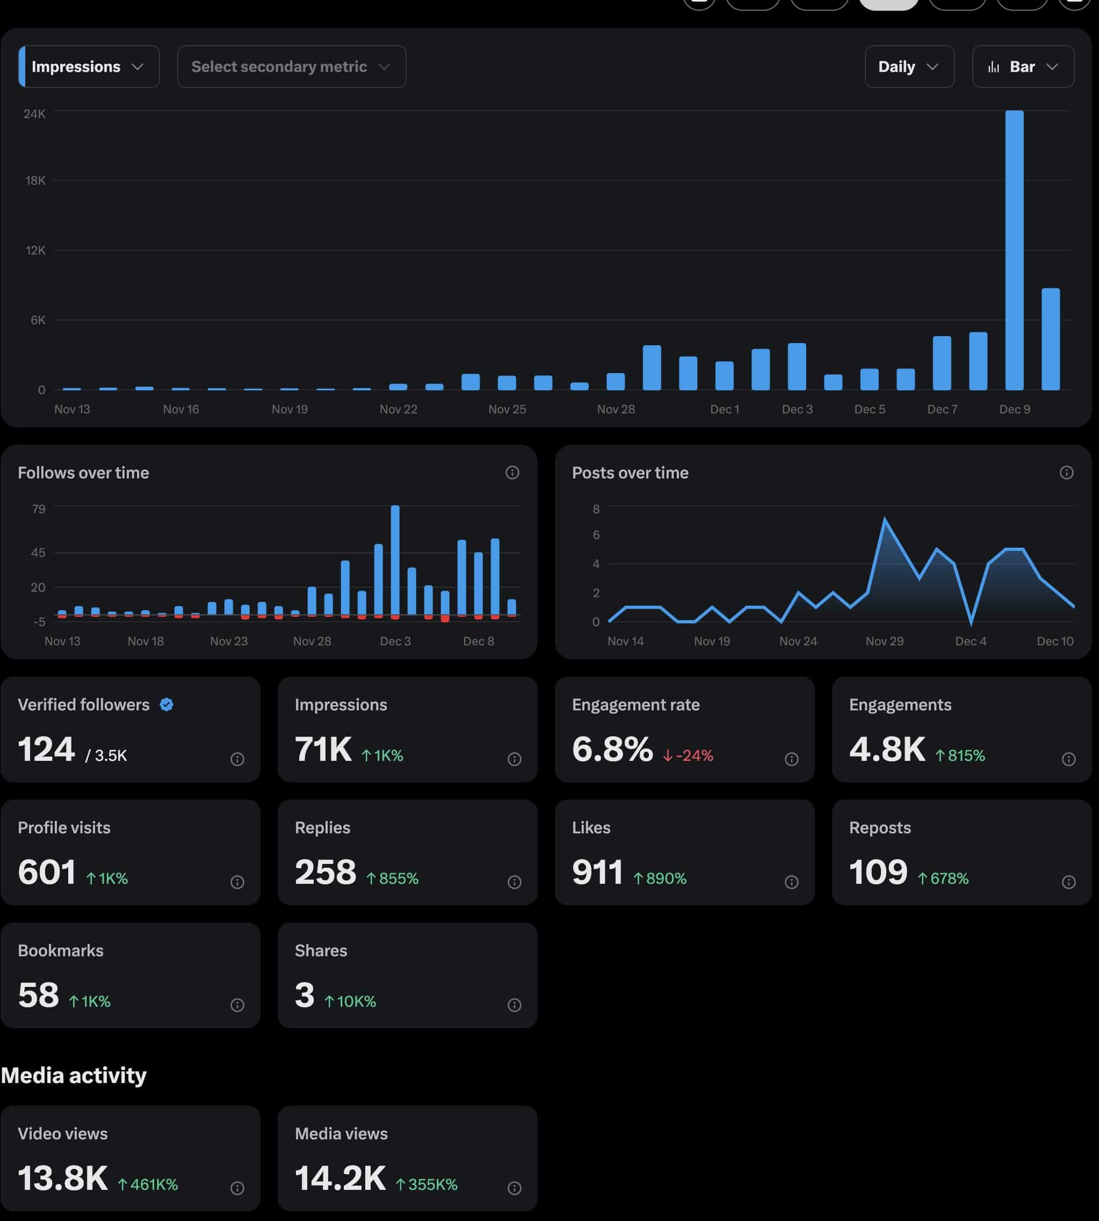Click the Dec 9 label on impressions axis

pos(1015,409)
